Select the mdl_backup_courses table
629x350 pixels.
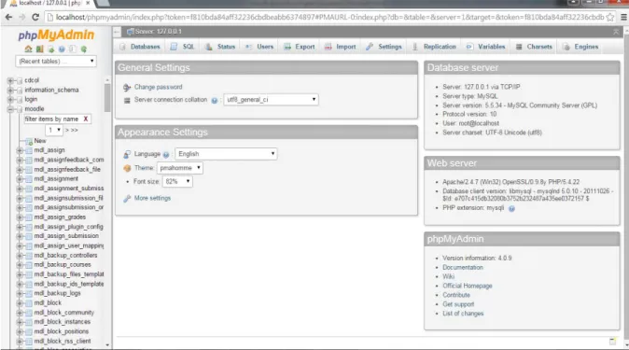(63, 265)
